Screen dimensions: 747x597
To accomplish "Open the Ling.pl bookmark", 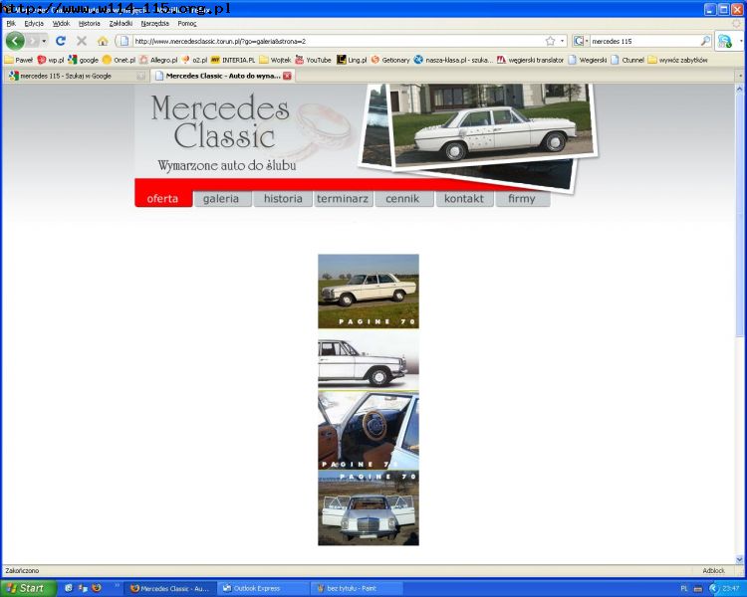I will click(x=352, y=60).
